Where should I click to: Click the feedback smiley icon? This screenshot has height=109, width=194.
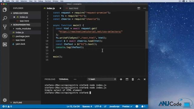(x=137, y=106)
